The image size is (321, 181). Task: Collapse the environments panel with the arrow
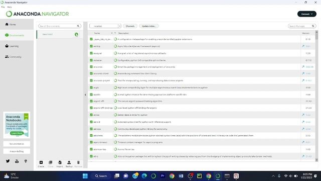tap(85, 95)
